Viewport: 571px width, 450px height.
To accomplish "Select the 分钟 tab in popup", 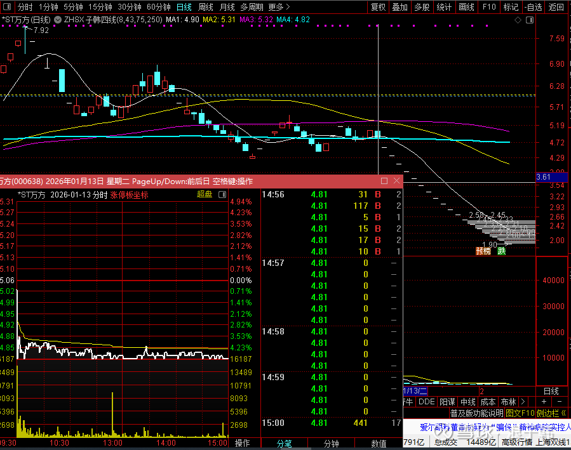I will pos(331,443).
